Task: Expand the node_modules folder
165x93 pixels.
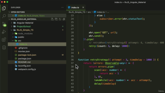Action: [25, 34]
